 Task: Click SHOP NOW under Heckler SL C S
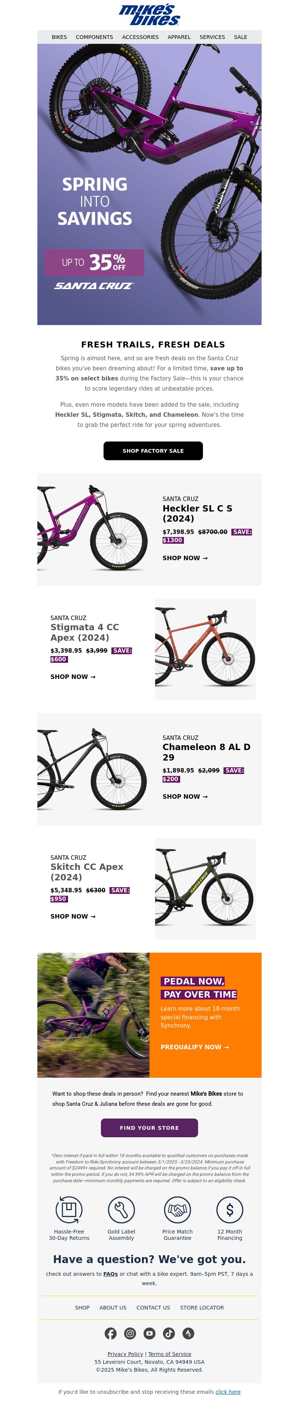click(185, 558)
